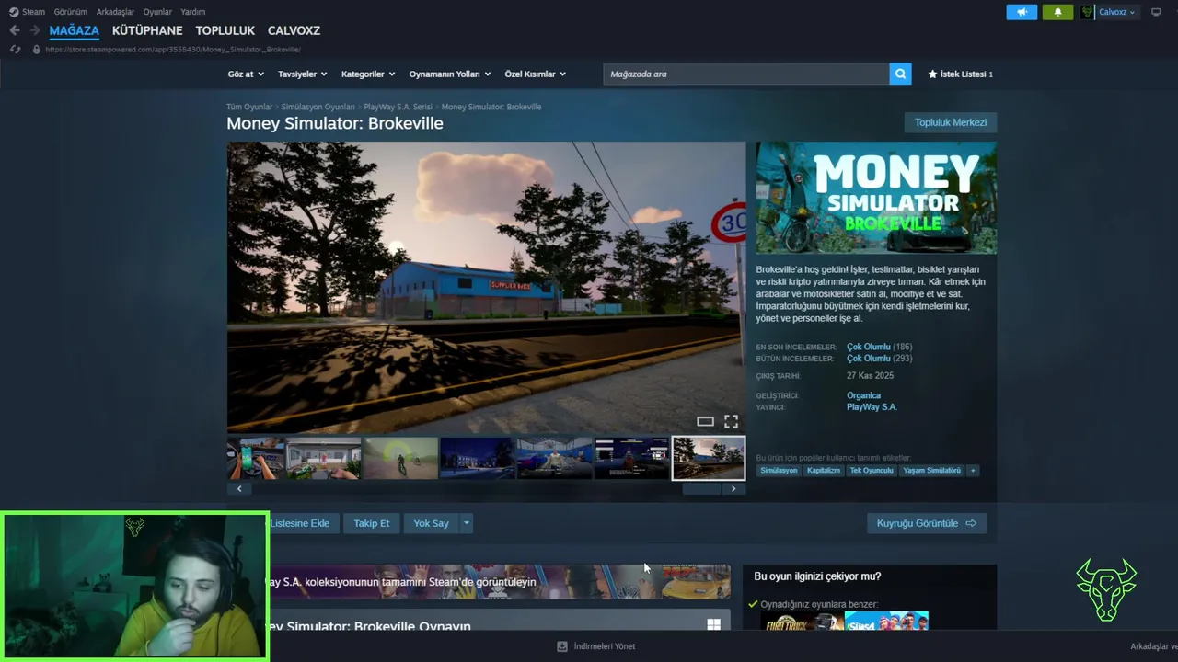Click the Yok Say button
Viewport: 1178px width, 662px height.
click(x=431, y=523)
